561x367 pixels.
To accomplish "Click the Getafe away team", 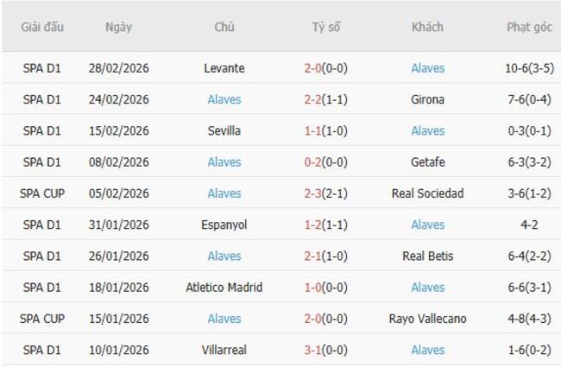I will click(428, 162).
